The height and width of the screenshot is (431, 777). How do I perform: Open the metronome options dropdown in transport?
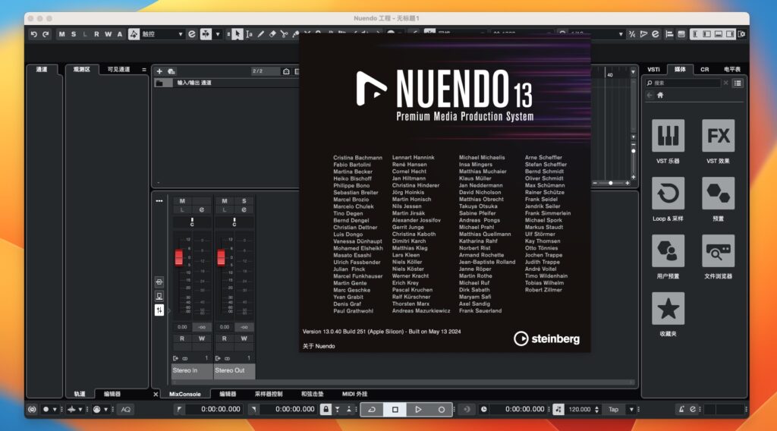click(106, 409)
